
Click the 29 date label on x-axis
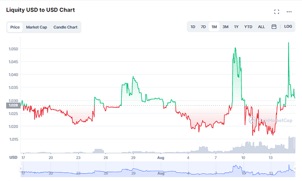133,157
